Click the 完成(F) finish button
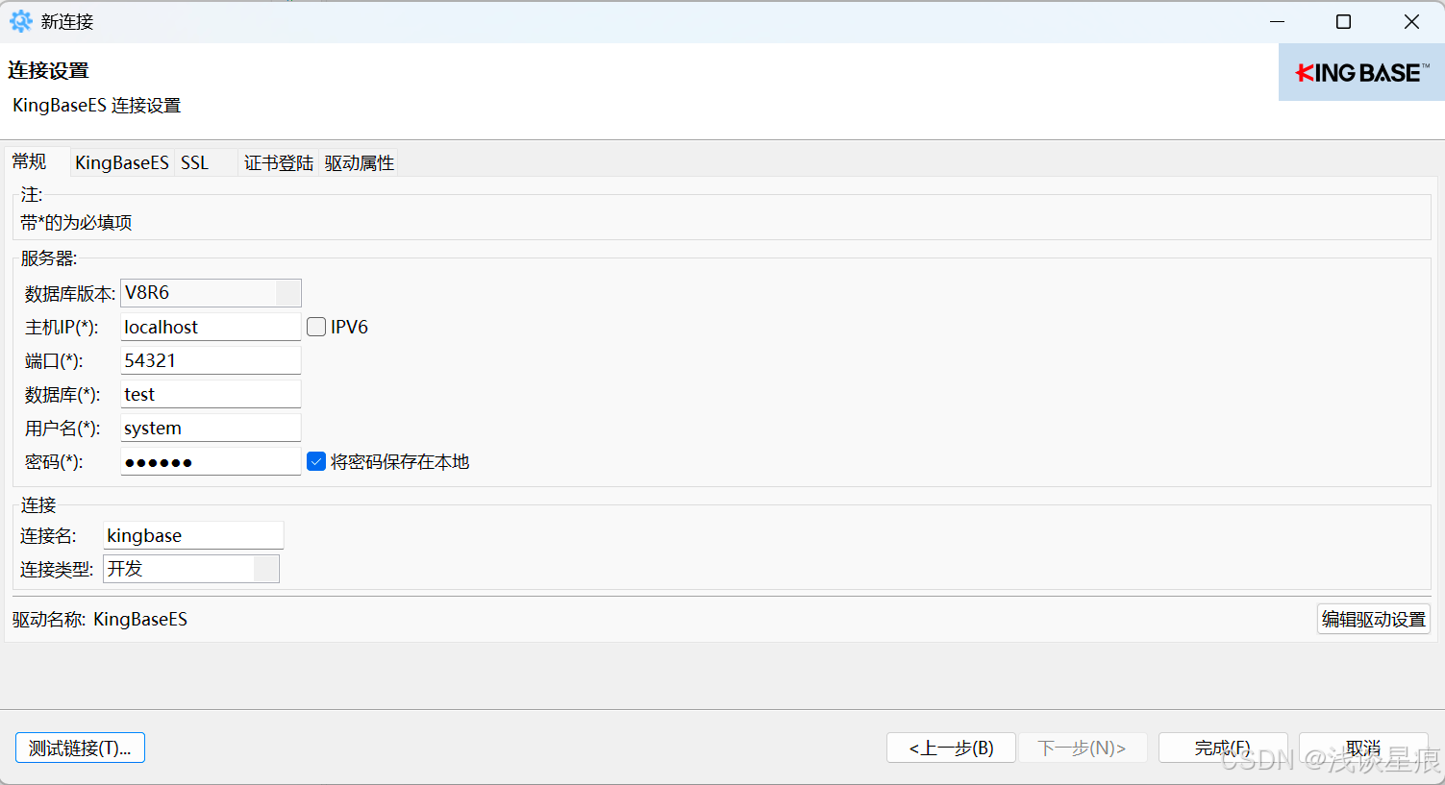 click(x=1223, y=748)
